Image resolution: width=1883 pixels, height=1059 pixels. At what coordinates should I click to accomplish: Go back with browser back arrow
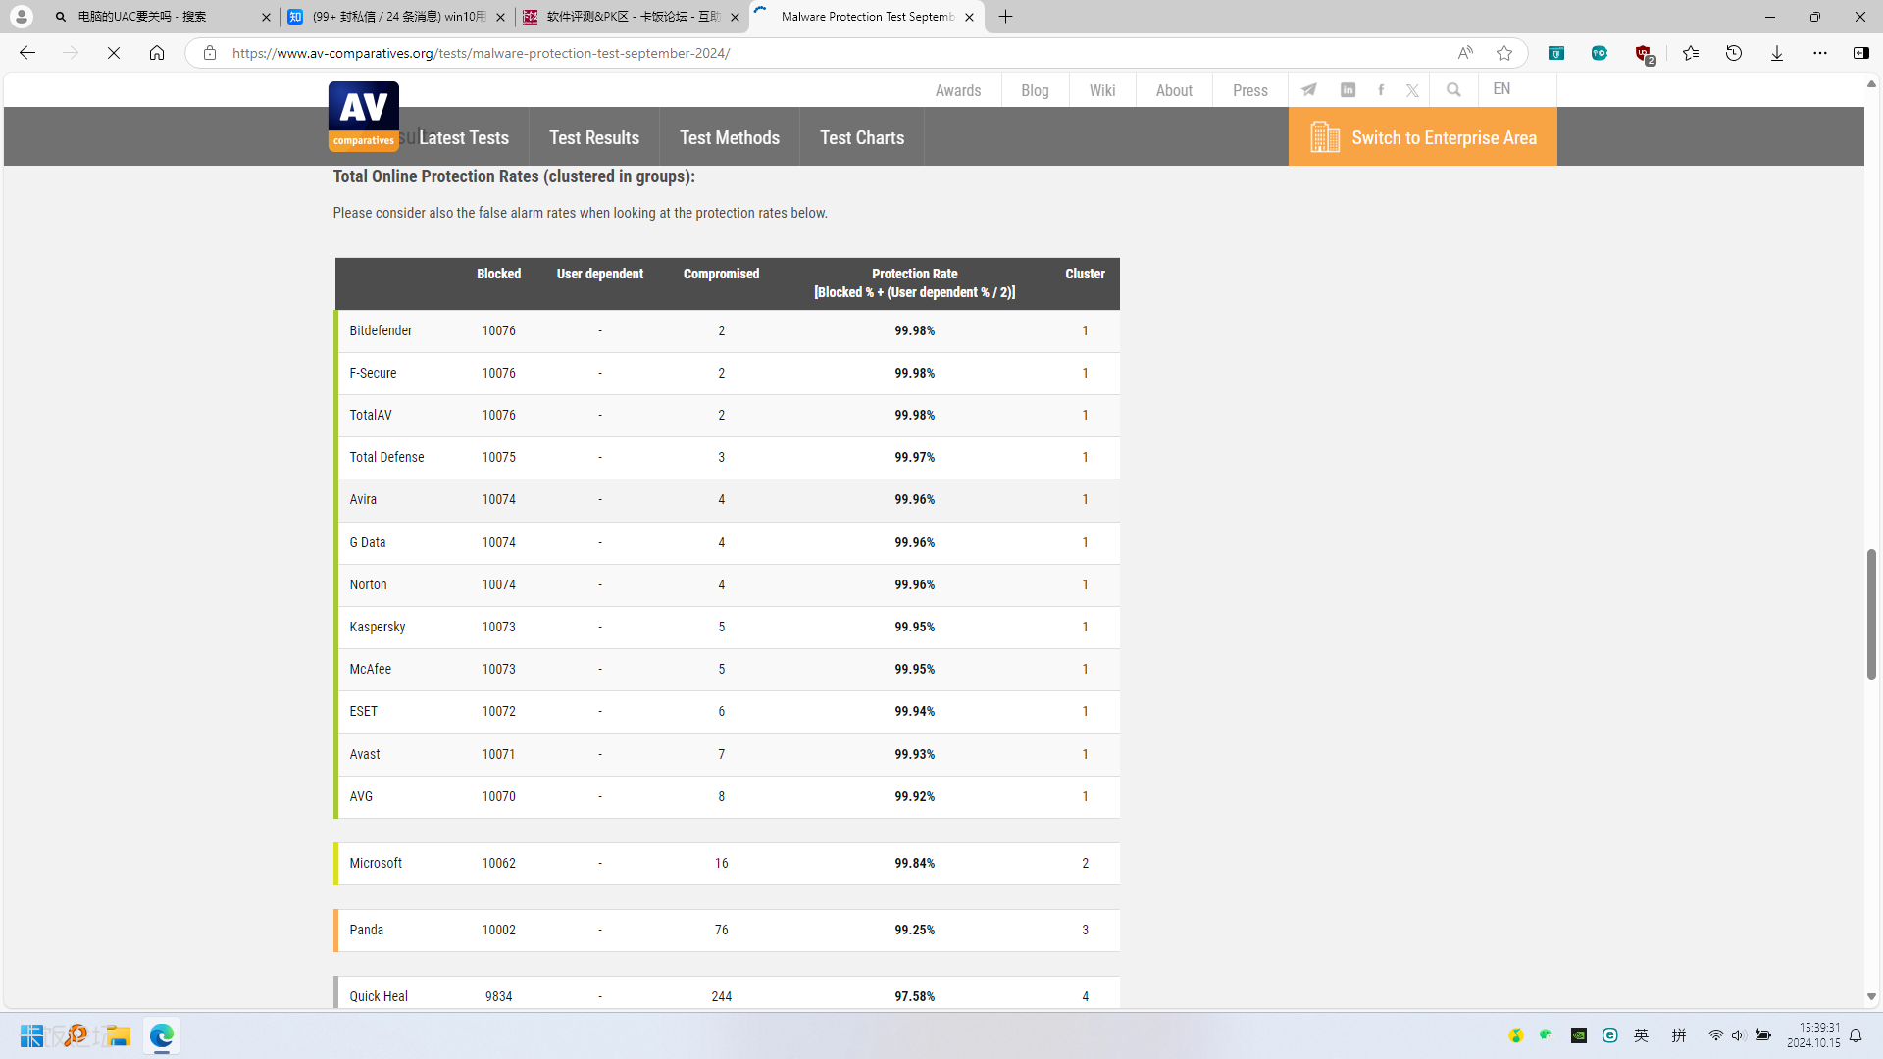pos(27,53)
